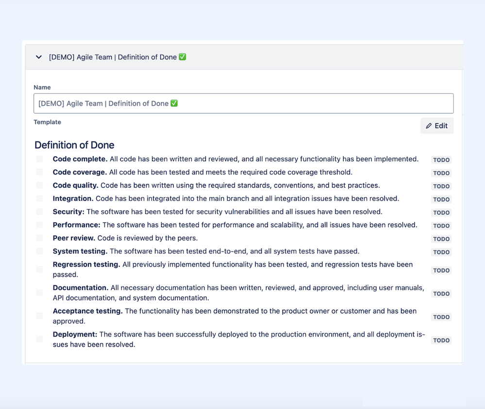Open TODO status for Peer review
The width and height of the screenshot is (485, 409).
[441, 239]
